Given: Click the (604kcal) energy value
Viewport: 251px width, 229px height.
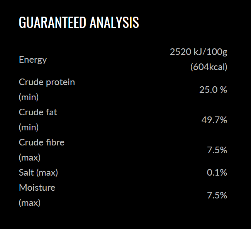Looking at the screenshot, I should 209,67.
